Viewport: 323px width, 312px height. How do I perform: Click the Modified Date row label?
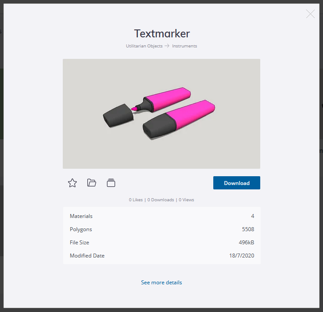tap(87, 255)
